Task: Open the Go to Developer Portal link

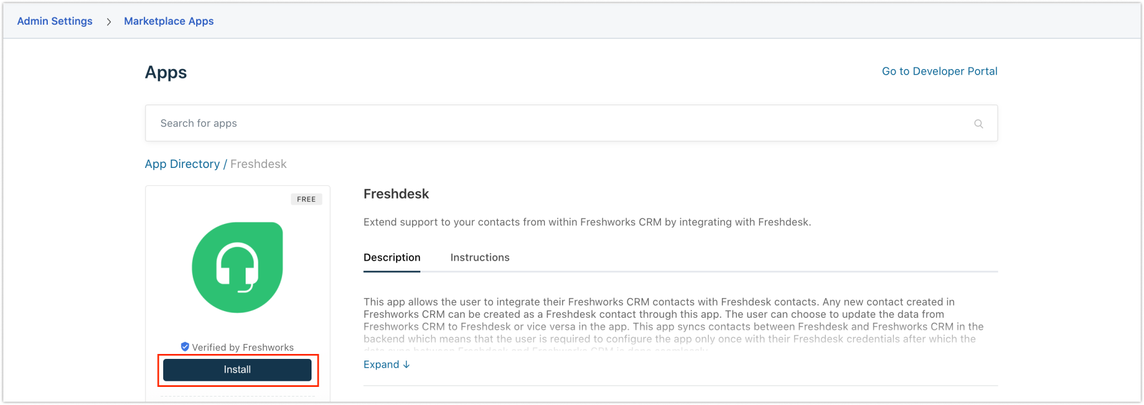Action: 940,71
